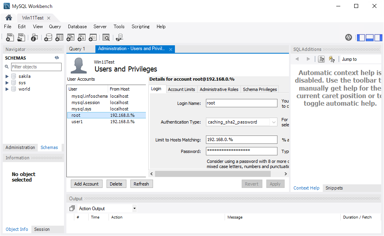Open the Tools menu
Screen dimensions: 384x236
coord(119,27)
